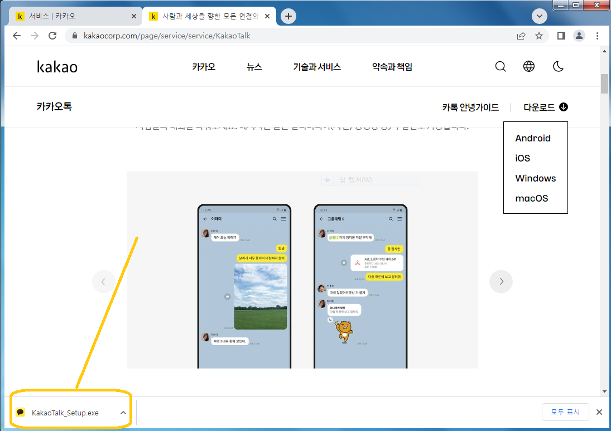Image resolution: width=611 pixels, height=431 pixels.
Task: Close the '서비스 | 카카오' tab
Action: pos(134,16)
